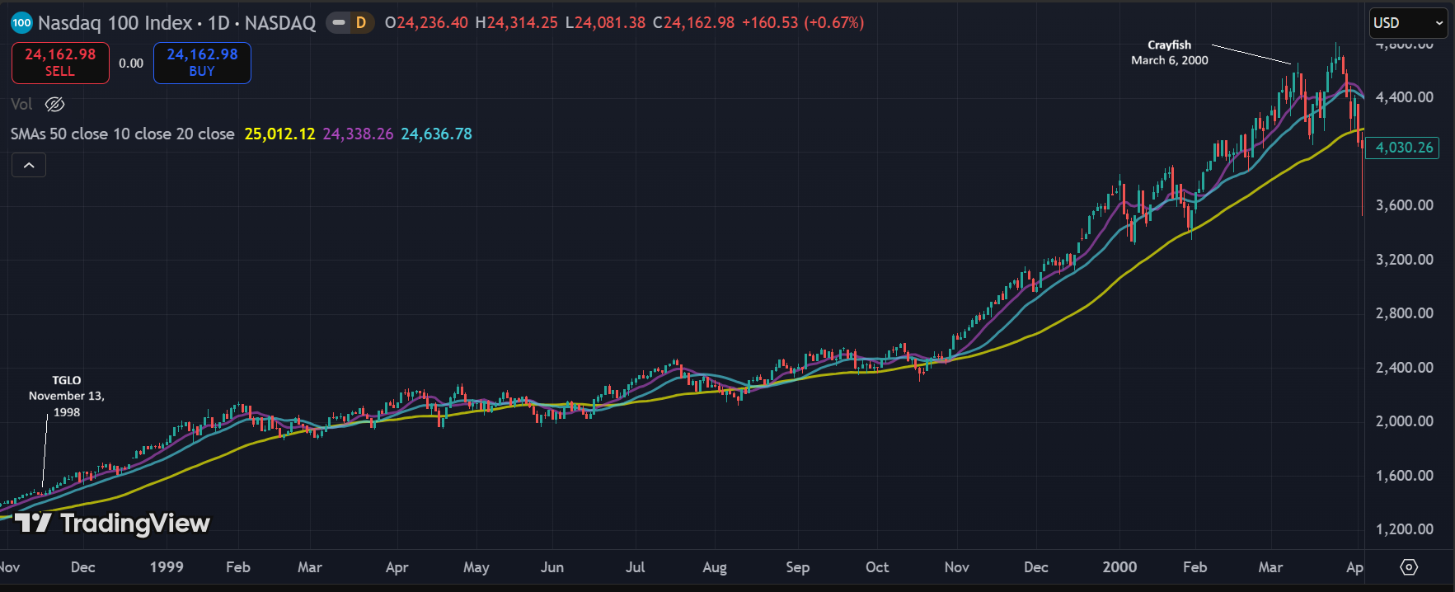Viewport: 1455px width, 592px height.
Task: Click the high price value H24,314.25
Action: tap(517, 23)
